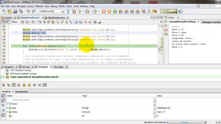Toggle rectangular selection mode
221x124 pixels.
tap(57, 22)
